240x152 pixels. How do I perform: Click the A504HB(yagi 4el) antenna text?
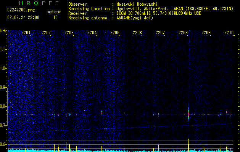[135, 18]
